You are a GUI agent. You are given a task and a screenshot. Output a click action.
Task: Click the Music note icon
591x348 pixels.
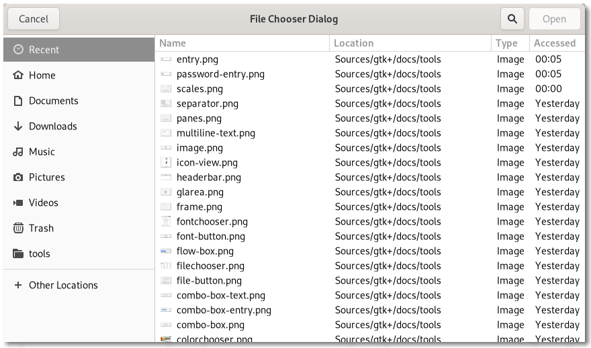pos(18,152)
